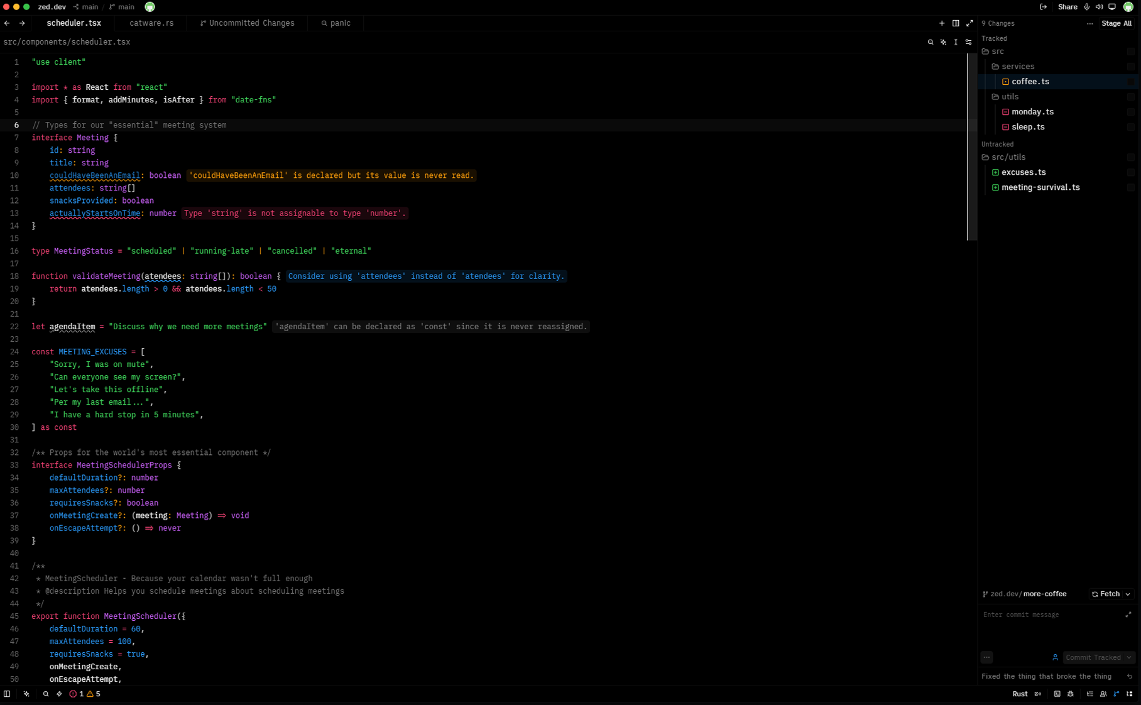The height and width of the screenshot is (705, 1141).
Task: Open the outline panel icon in status bar
Action: (x=1090, y=694)
